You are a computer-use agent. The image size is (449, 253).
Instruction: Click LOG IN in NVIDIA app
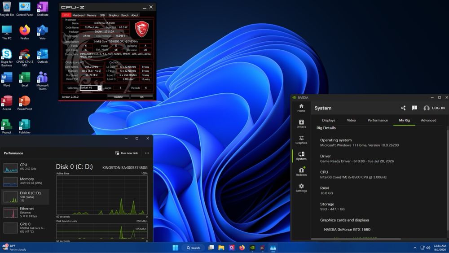pos(434,108)
